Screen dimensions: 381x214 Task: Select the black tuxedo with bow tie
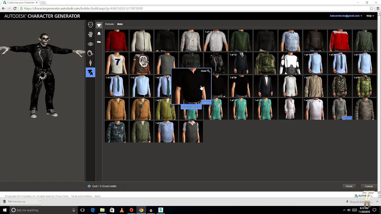click(x=266, y=86)
